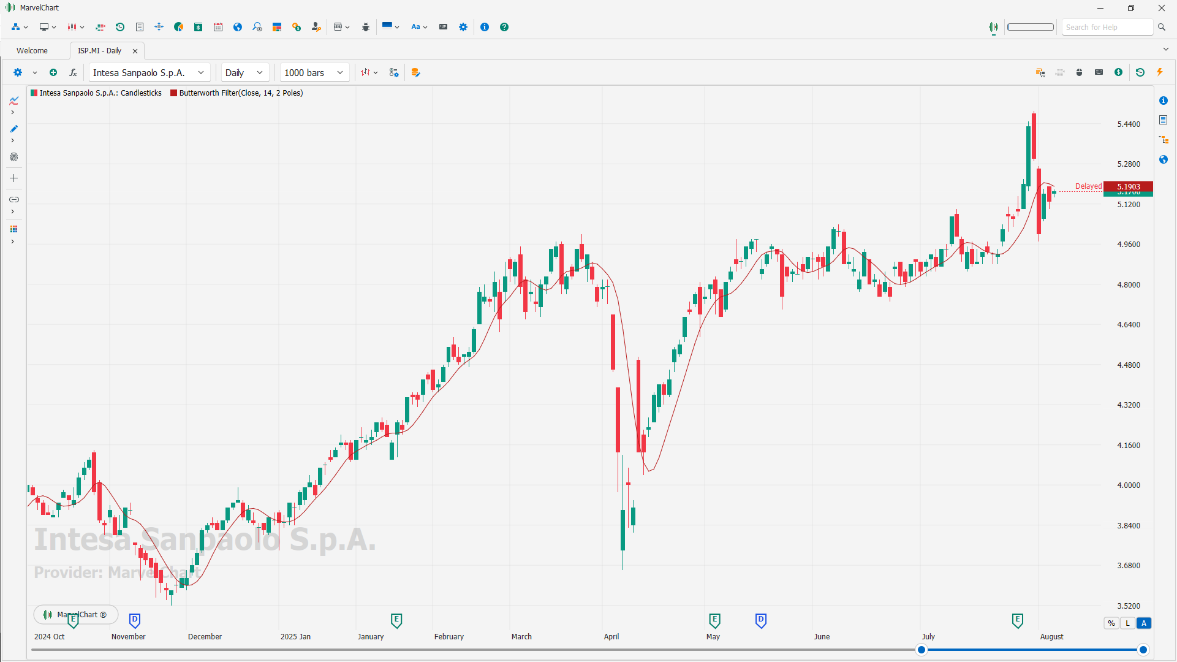
Task: Expand the monitor workspace dropdown in main toolbar
Action: point(54,28)
